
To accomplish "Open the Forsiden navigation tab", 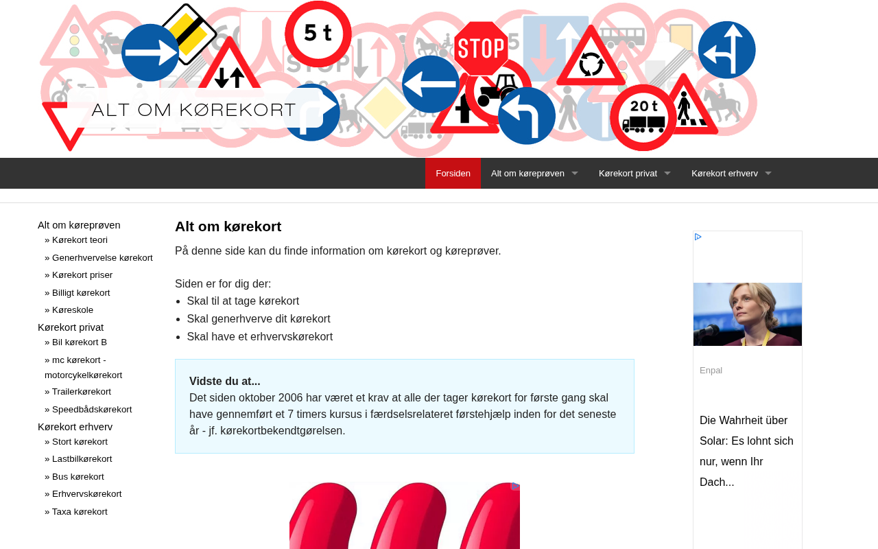I will click(453, 173).
